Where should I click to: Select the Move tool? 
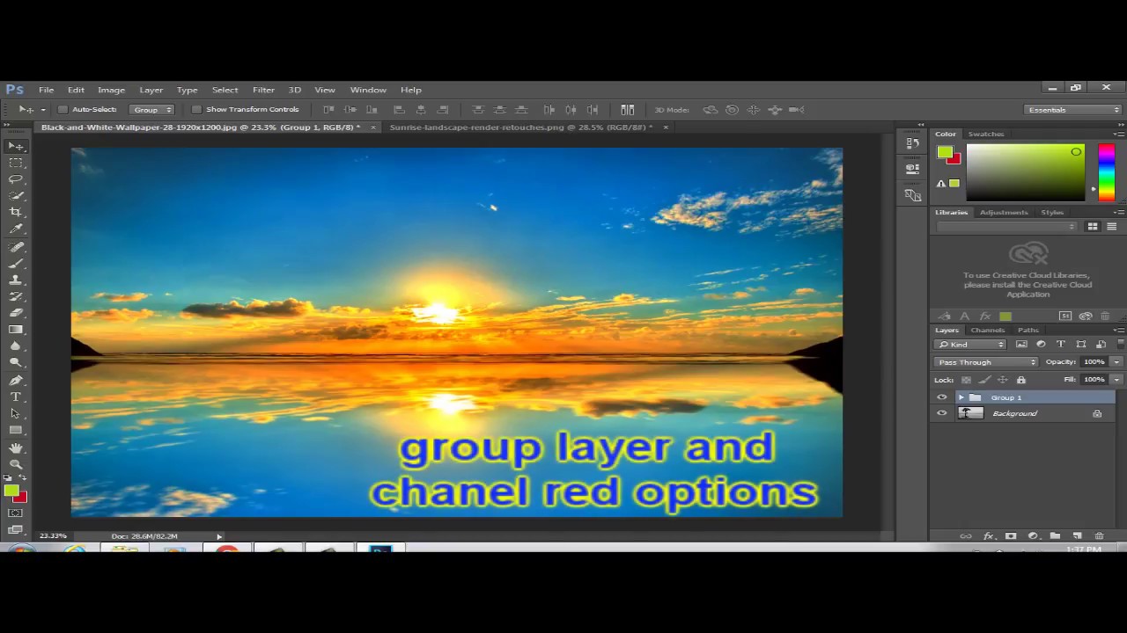(16, 146)
